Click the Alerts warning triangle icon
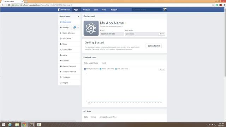226x127 pixels. (60, 55)
